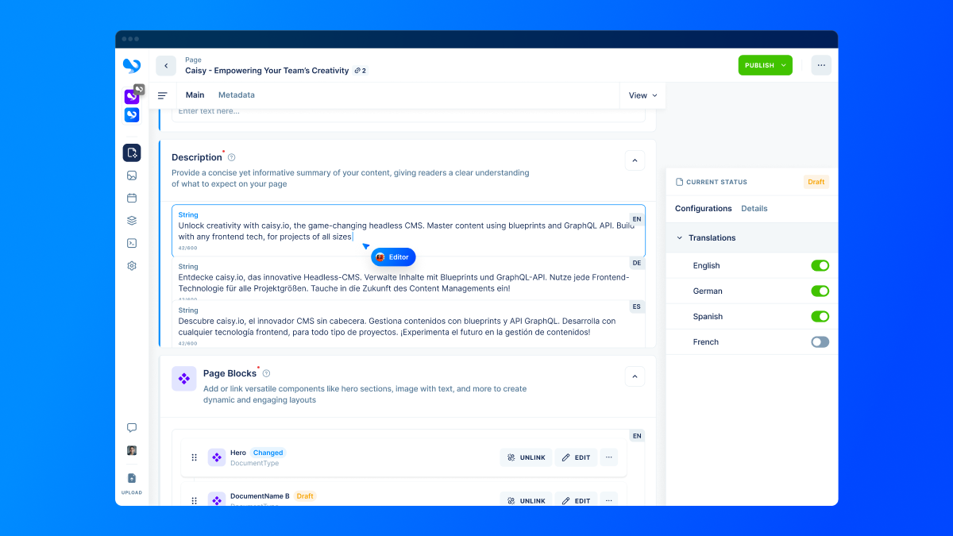Open the Details tab in the right panel
The width and height of the screenshot is (953, 536).
754,208
